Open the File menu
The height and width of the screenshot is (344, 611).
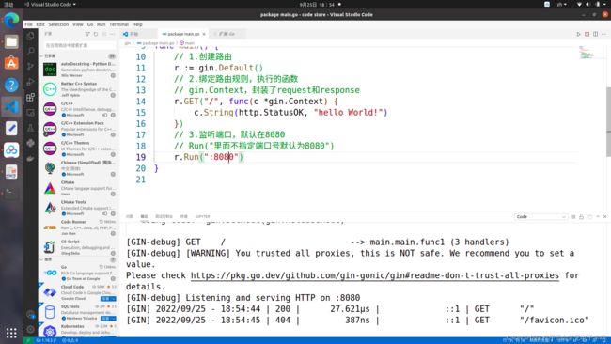click(29, 24)
